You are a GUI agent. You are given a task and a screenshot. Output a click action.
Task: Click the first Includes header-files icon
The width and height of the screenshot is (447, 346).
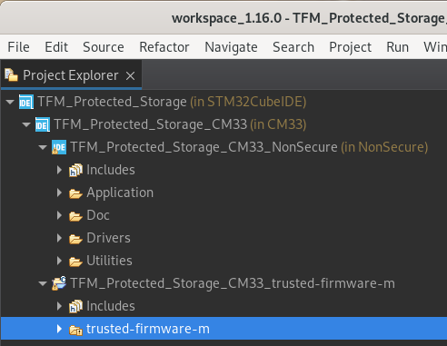coord(75,170)
